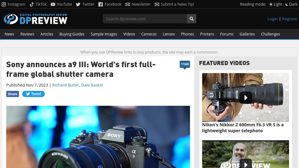Image resolution: width=299 pixels, height=168 pixels.
Task: Open the Nikkor Z 600mm video title link
Action: coord(243,128)
